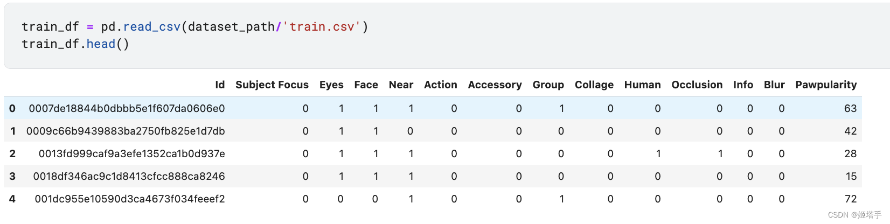Select the Occlusion column header
The height and width of the screenshot is (224, 890).
pyautogui.click(x=697, y=85)
